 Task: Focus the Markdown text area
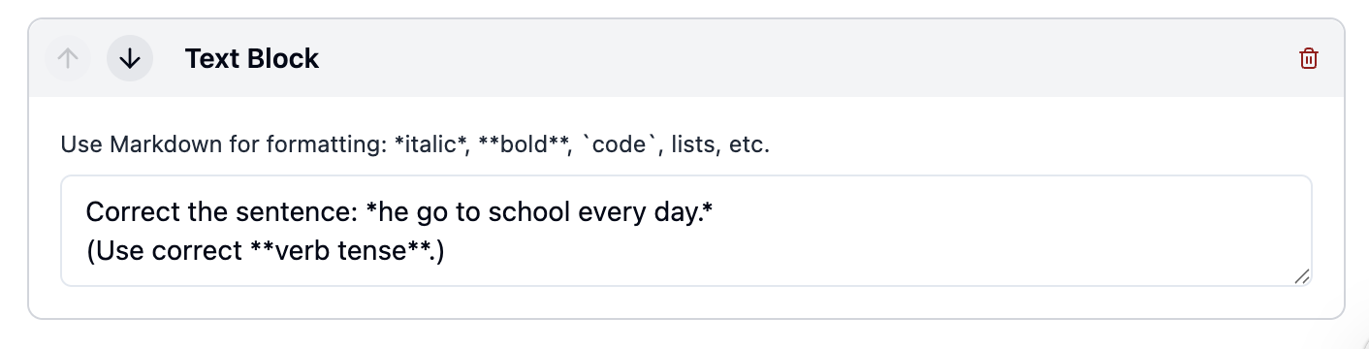[x=686, y=231]
